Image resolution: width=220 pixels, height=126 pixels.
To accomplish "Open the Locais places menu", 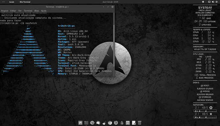I will (12, 2).
